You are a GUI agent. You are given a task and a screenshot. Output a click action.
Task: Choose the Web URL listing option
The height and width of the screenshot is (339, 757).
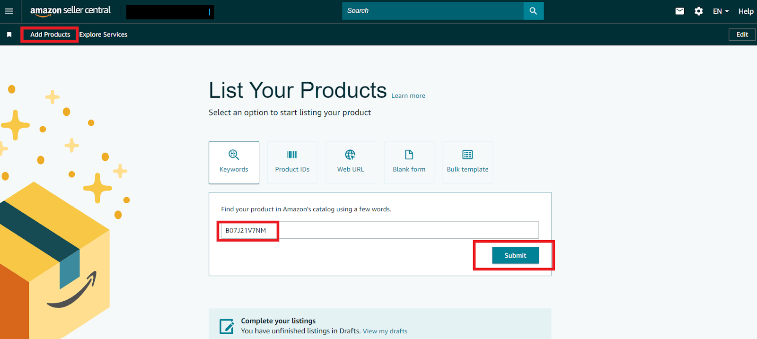[x=350, y=162]
